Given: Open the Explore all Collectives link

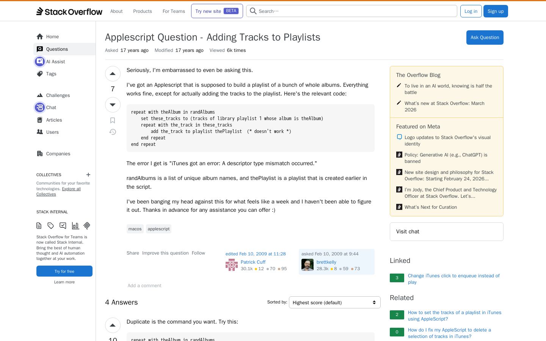Looking at the screenshot, I should (x=59, y=191).
